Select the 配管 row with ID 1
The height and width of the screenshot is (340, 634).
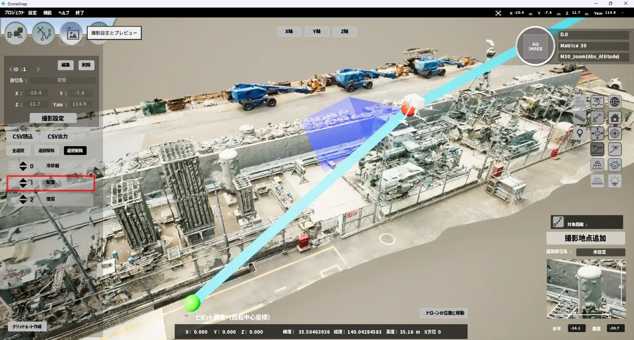[51, 183]
